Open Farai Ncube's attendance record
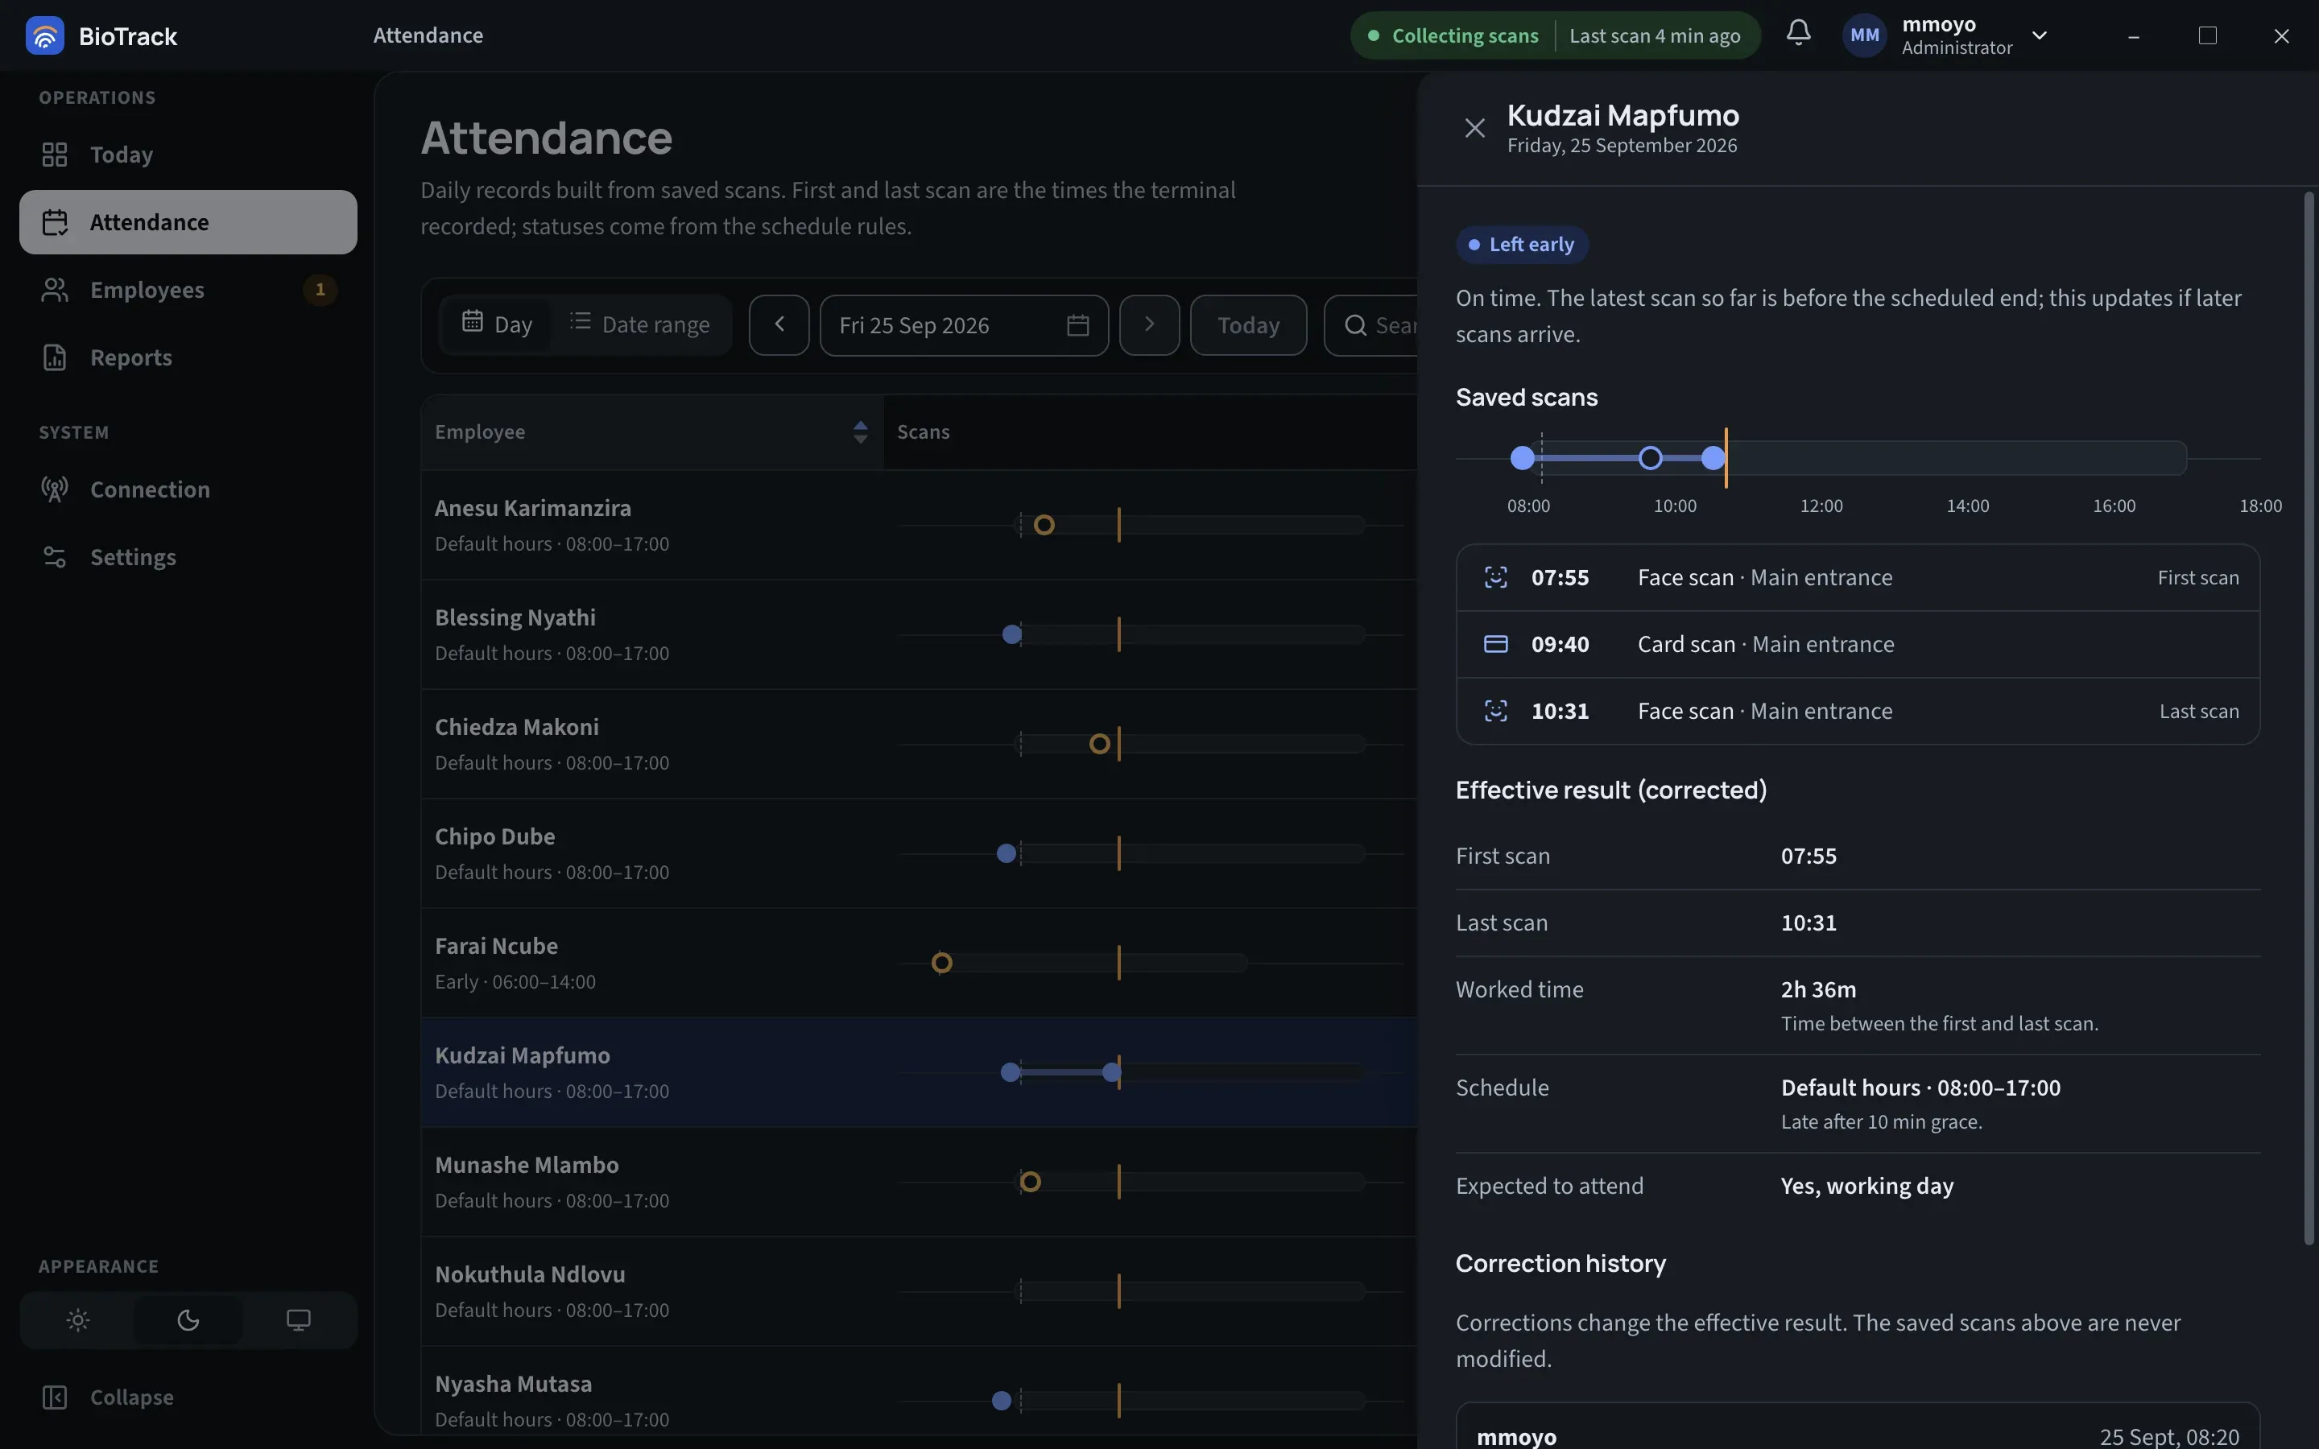 919,962
